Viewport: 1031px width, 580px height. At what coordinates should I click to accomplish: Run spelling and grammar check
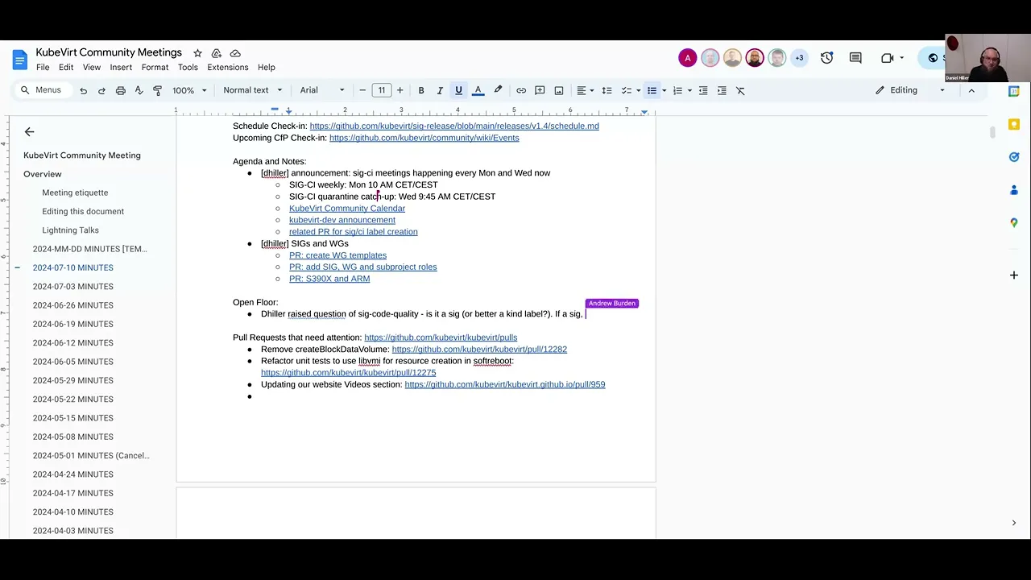pos(139,90)
